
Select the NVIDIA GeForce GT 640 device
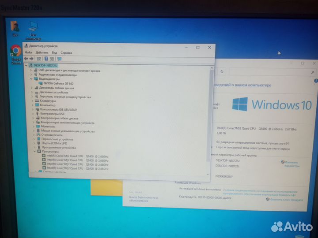tap(58, 83)
